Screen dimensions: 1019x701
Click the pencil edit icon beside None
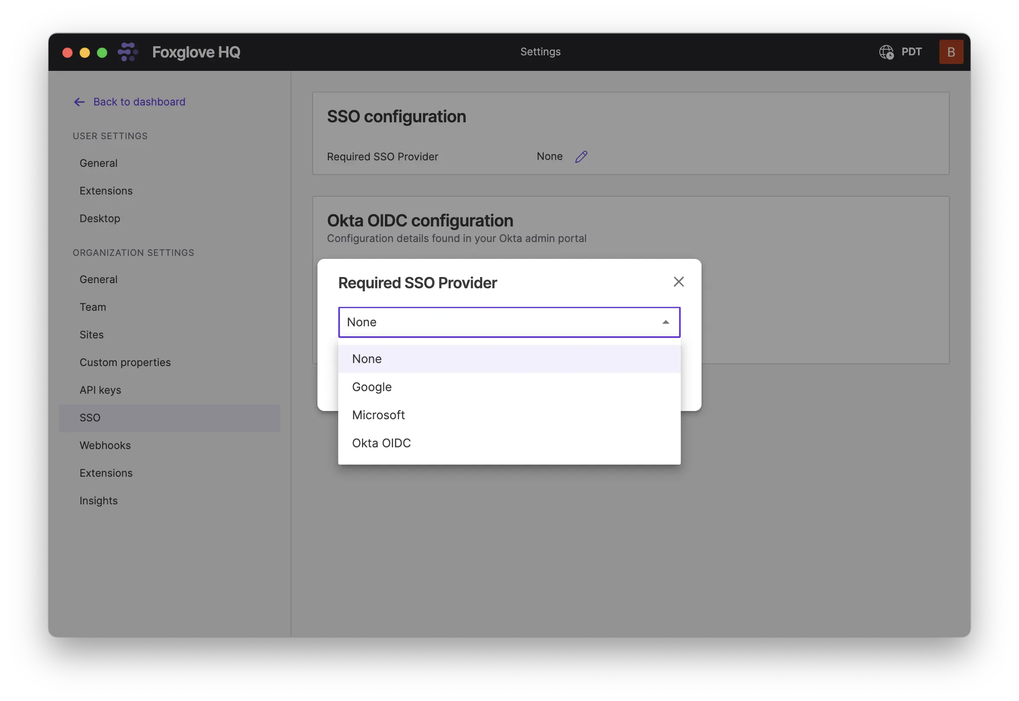tap(581, 157)
